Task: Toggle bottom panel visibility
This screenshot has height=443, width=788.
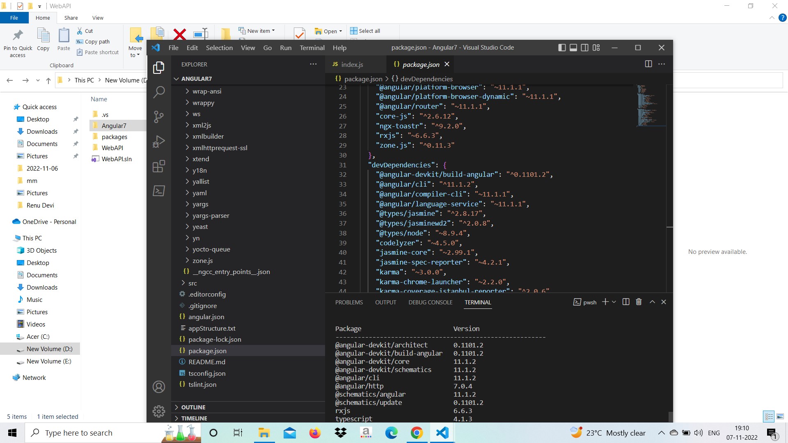Action: click(x=573, y=48)
